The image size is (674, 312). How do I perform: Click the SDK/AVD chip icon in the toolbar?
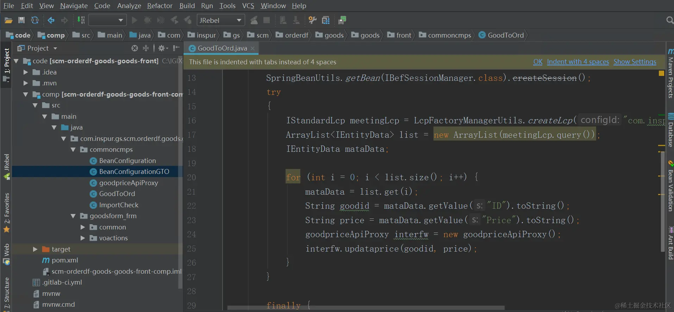pyautogui.click(x=342, y=20)
